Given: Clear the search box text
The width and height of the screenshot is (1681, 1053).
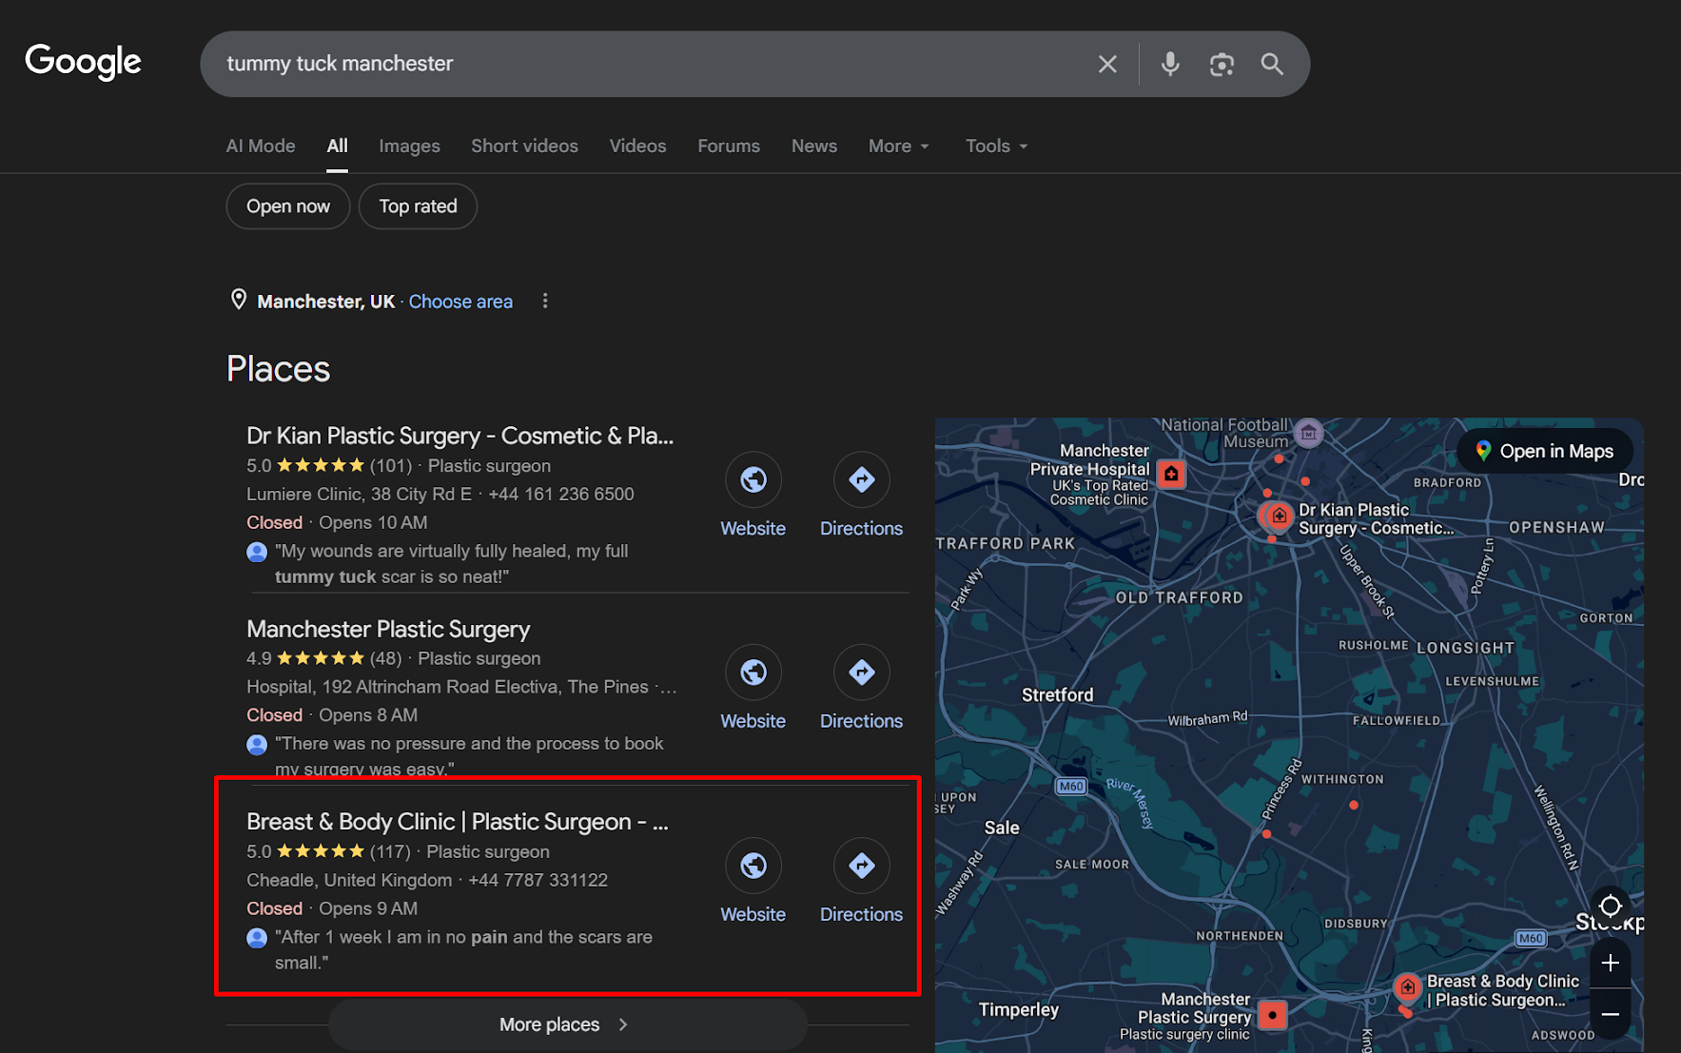Looking at the screenshot, I should coord(1106,64).
